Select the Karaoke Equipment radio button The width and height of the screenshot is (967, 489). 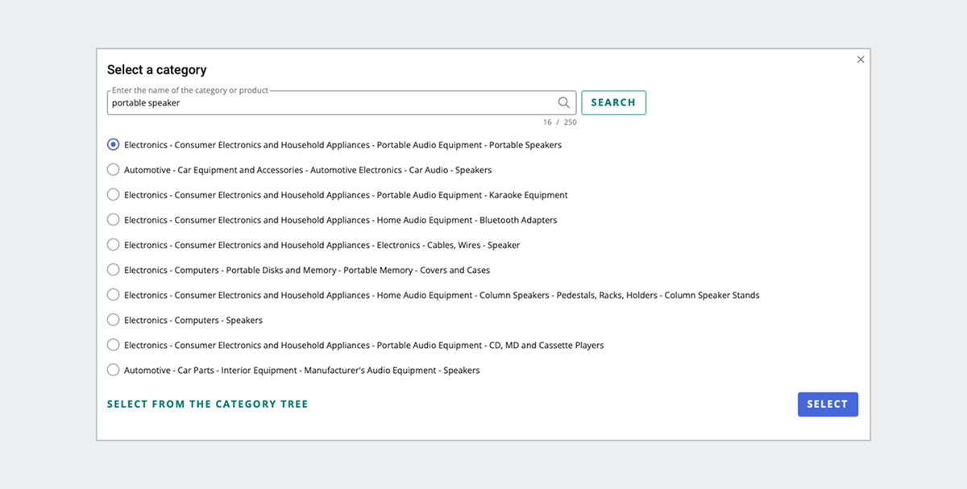114,195
